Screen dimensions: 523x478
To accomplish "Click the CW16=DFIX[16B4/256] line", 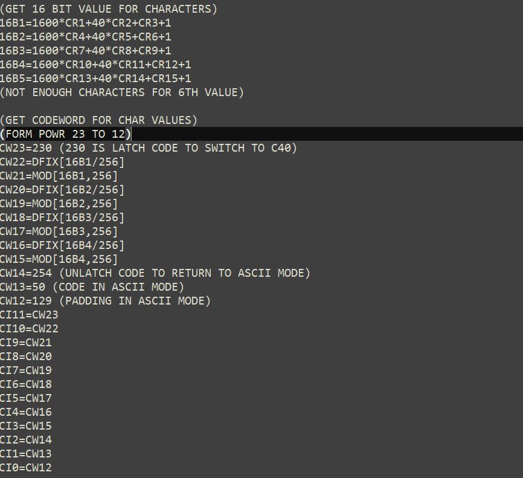I will [62, 245].
